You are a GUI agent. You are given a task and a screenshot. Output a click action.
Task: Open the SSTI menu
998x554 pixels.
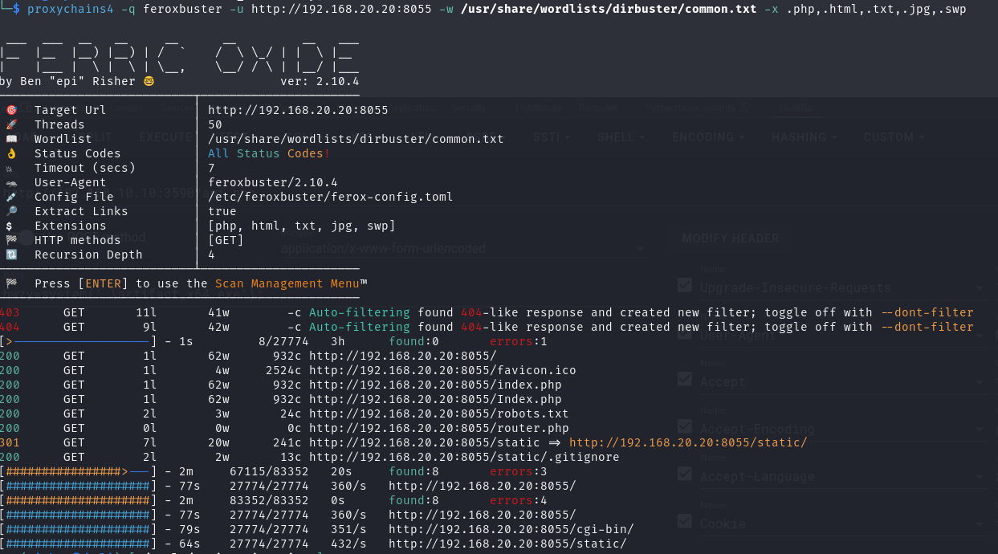pos(551,137)
